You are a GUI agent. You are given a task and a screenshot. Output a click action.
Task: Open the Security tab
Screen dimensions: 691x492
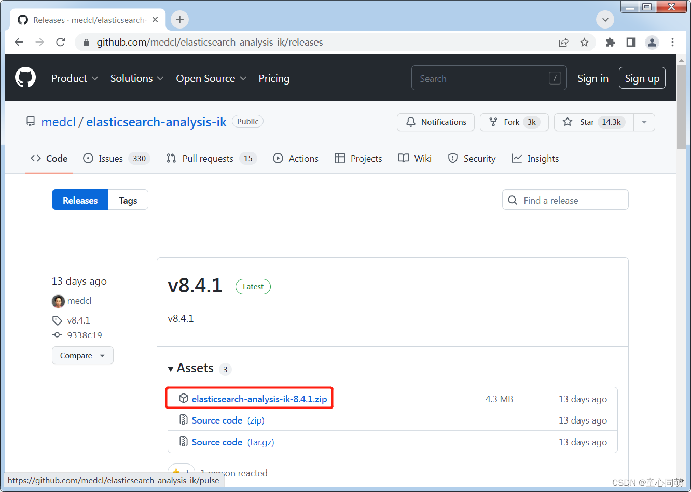point(472,159)
